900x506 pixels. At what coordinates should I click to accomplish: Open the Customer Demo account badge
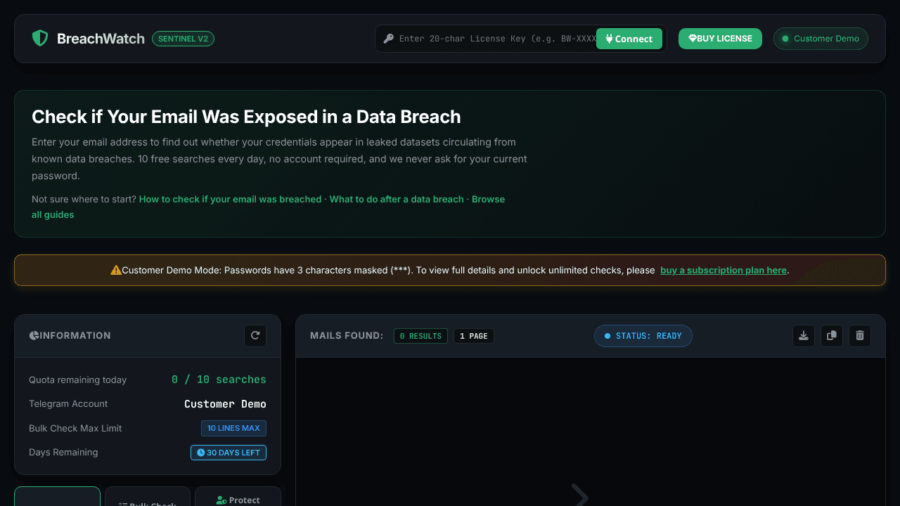(x=821, y=39)
